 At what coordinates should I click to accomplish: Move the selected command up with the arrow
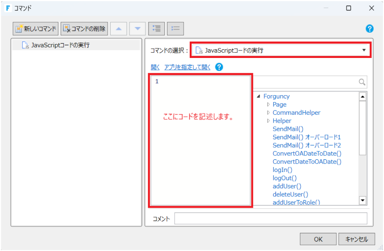(119, 28)
